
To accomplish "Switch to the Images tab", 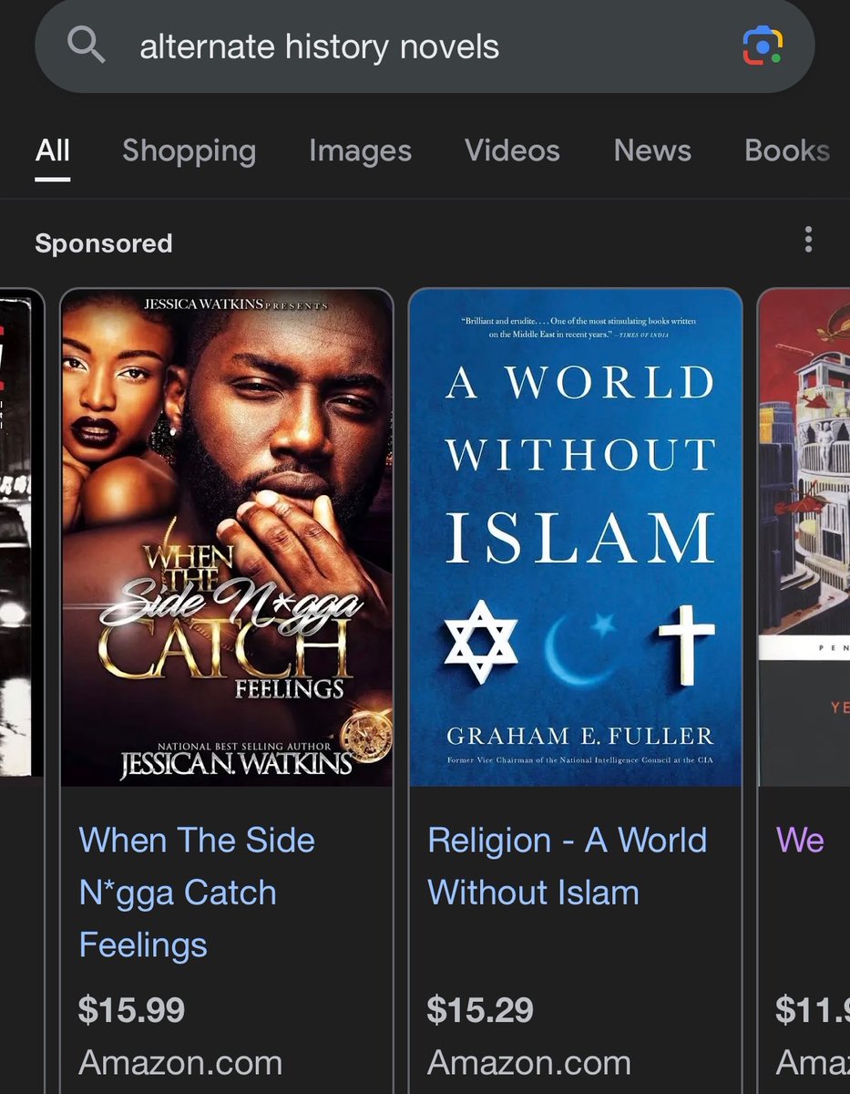I will (360, 151).
